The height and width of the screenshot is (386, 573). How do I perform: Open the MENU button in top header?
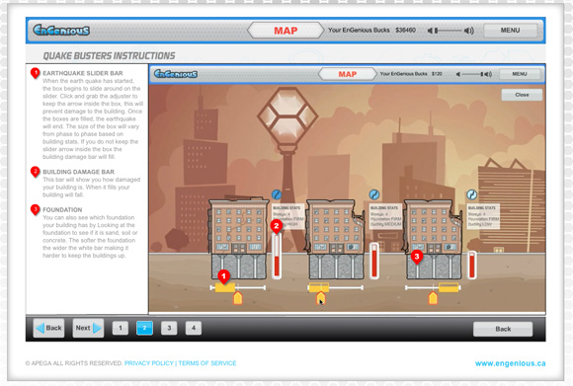coord(510,31)
